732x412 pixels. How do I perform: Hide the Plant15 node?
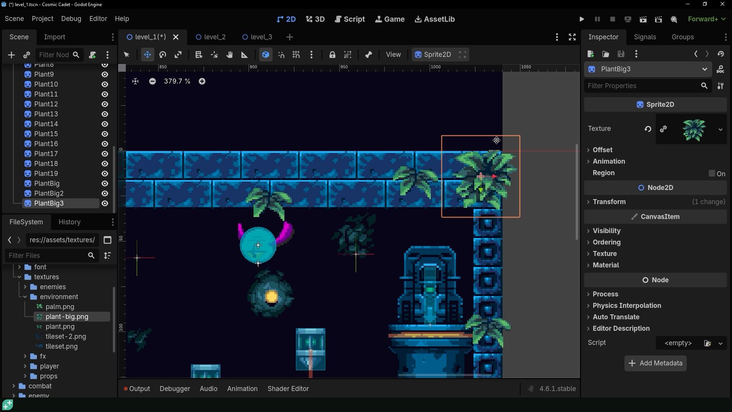coord(104,134)
